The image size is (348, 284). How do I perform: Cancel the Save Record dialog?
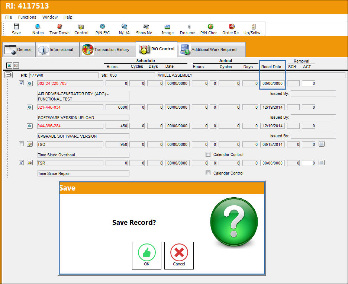click(179, 256)
